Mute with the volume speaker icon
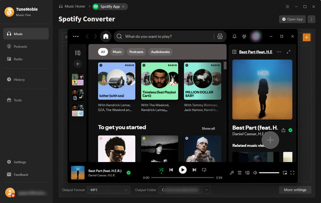Viewport: 321px width, 203px height. pyautogui.click(x=255, y=173)
